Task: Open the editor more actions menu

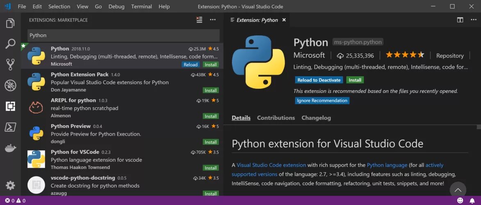Action: click(473, 20)
